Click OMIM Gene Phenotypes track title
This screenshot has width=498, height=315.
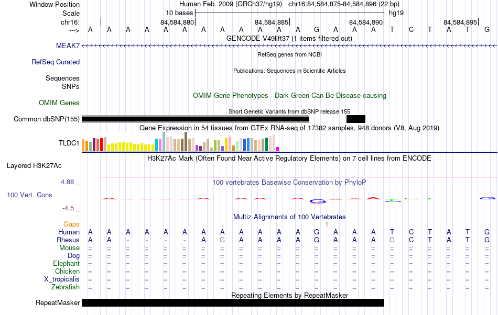(x=289, y=95)
